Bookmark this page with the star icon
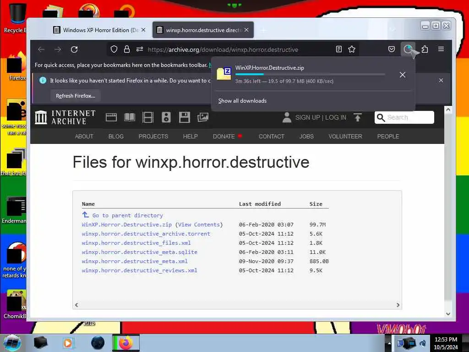This screenshot has width=469, height=352. click(352, 49)
